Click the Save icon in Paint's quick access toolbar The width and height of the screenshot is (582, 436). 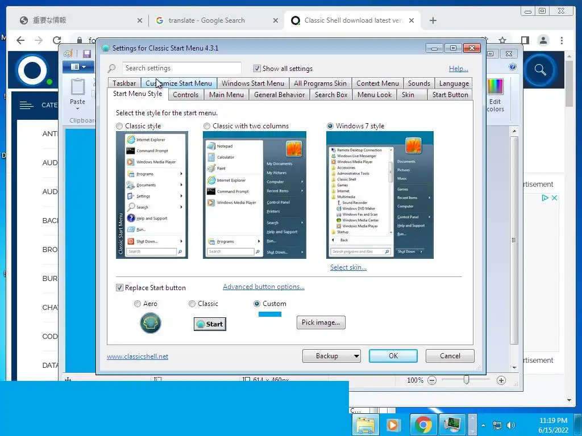coord(87,54)
